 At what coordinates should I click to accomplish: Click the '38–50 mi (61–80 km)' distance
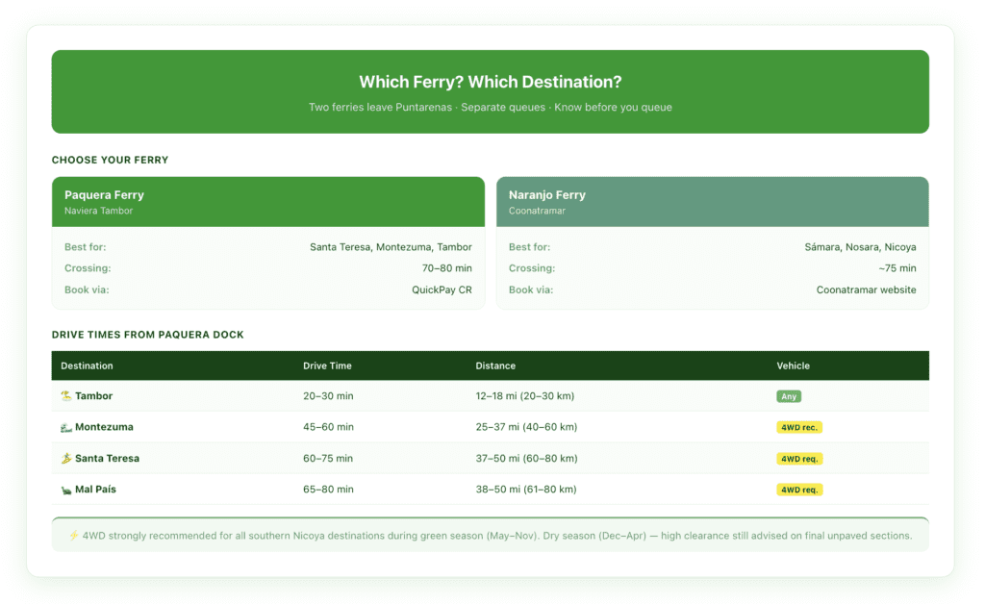[526, 490]
